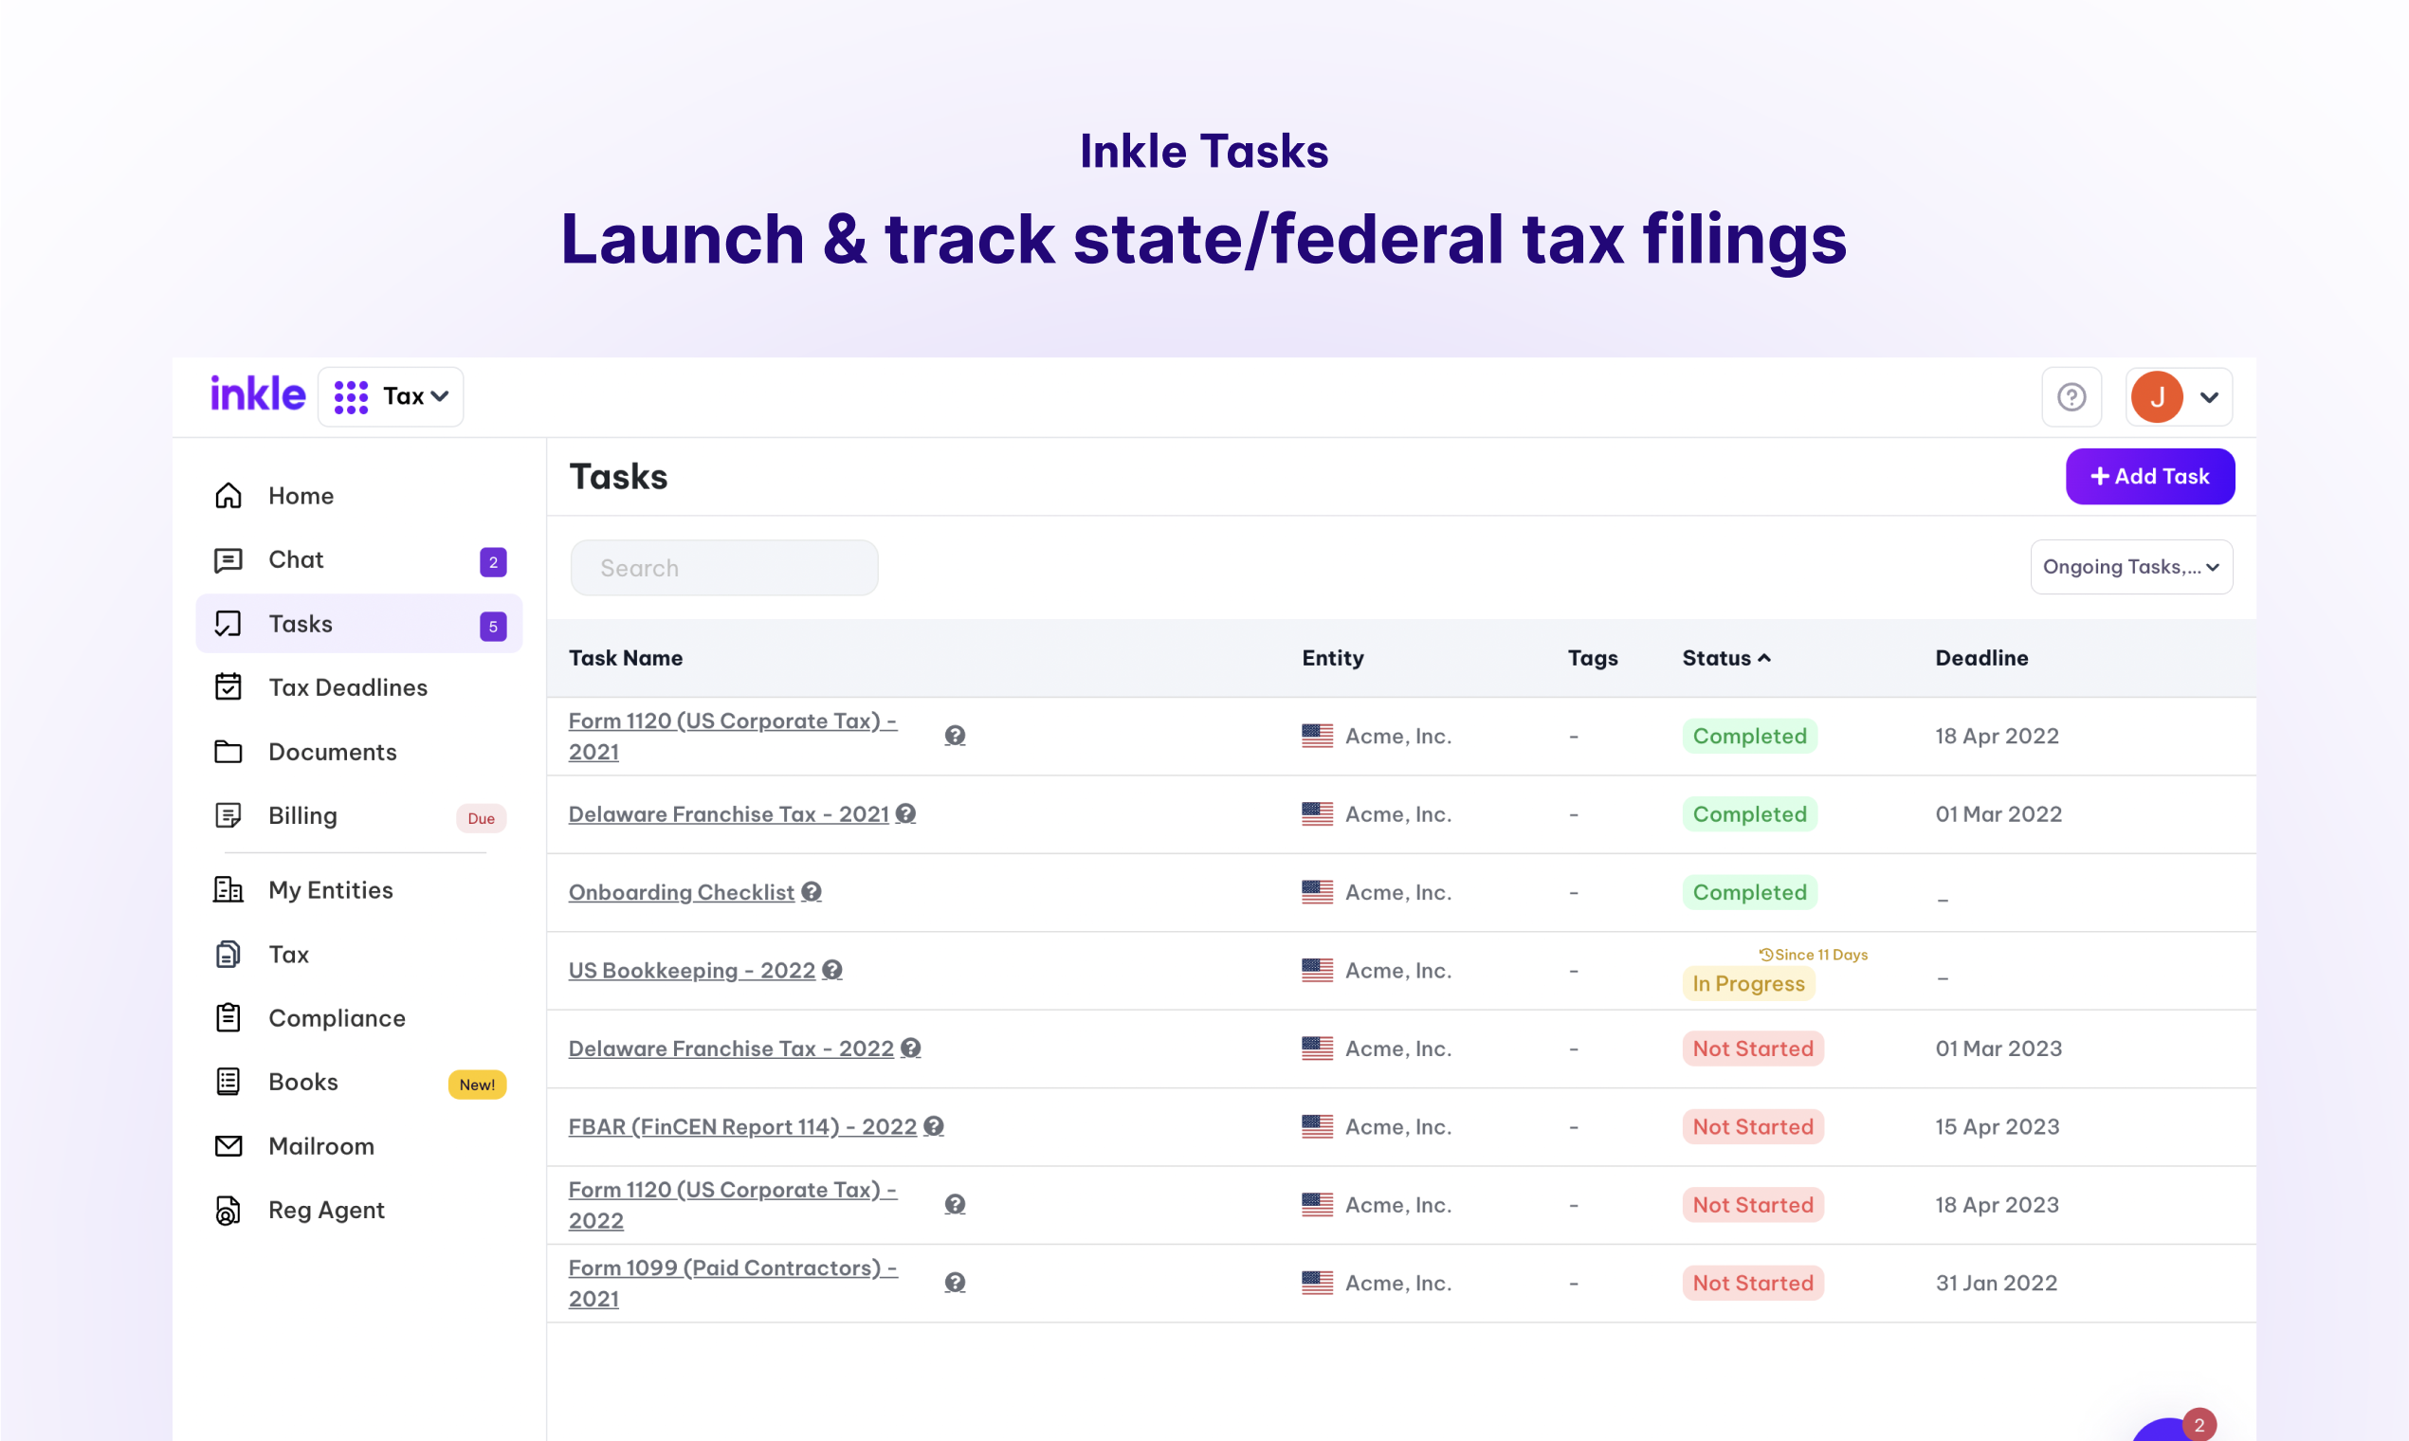Click the Books New! badge
The height and width of the screenshot is (1441, 2409).
(x=477, y=1085)
